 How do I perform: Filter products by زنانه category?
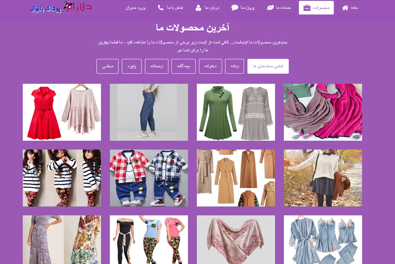point(235,66)
